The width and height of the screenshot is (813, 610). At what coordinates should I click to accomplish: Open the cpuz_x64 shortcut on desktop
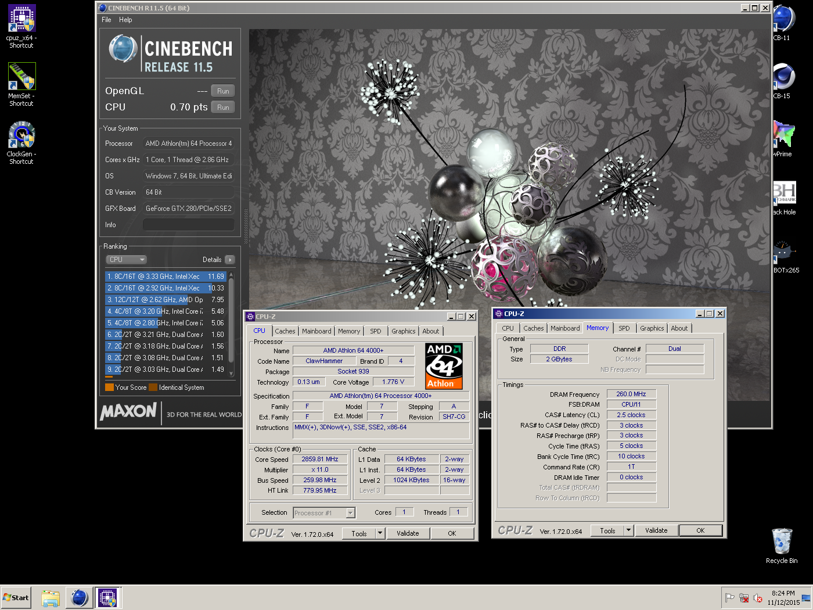point(21,26)
